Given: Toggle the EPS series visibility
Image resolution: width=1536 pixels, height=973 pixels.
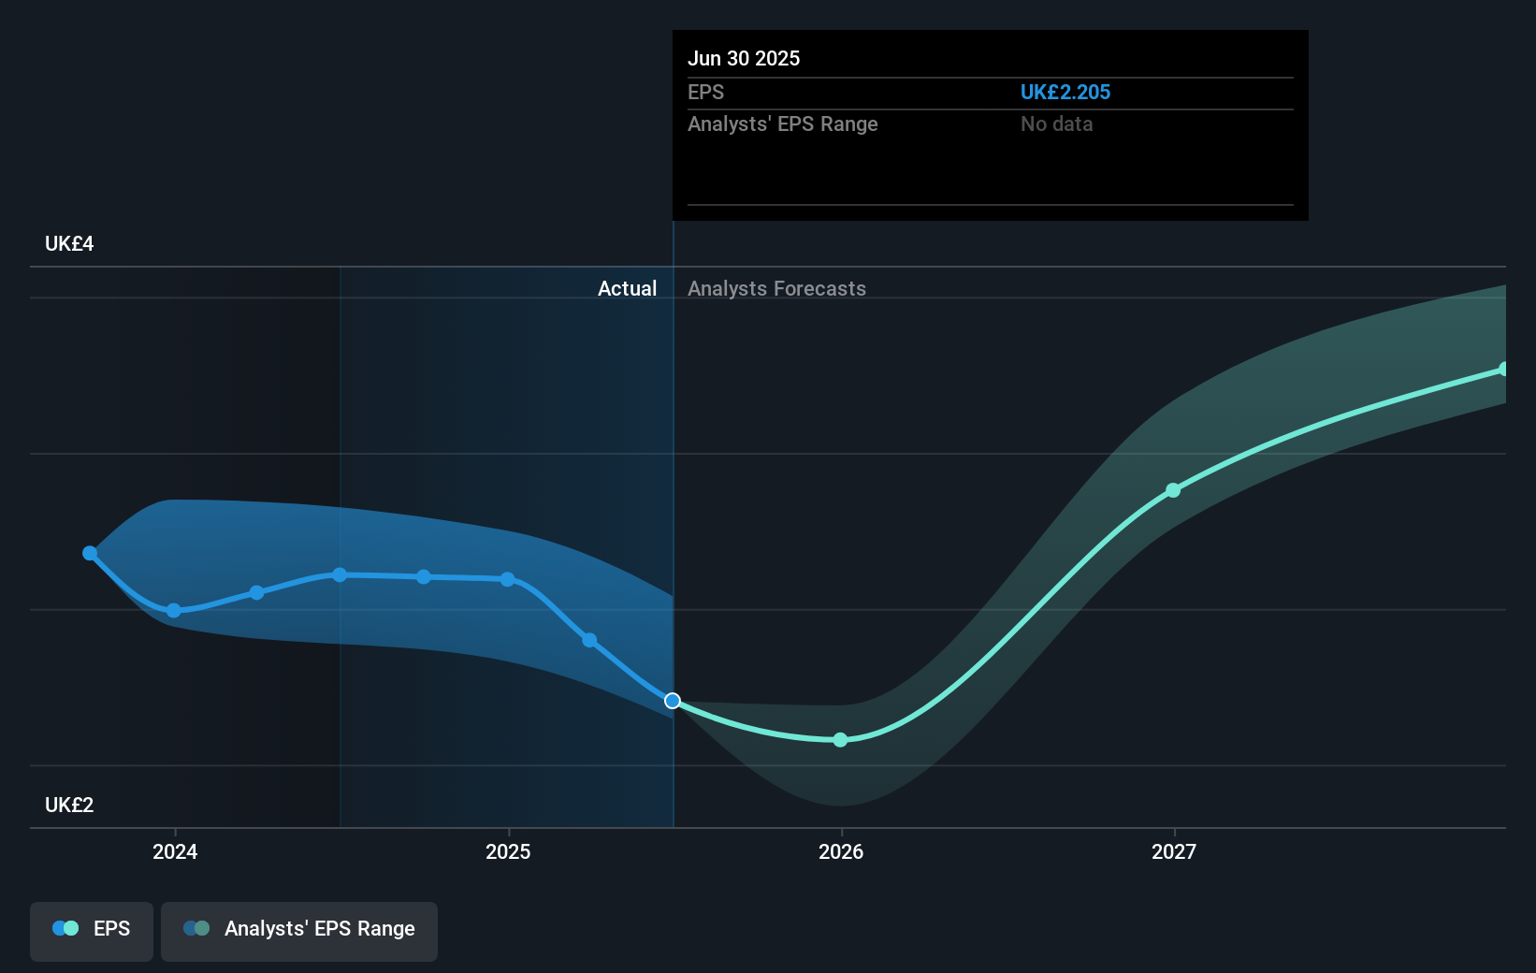Looking at the screenshot, I should (91, 931).
